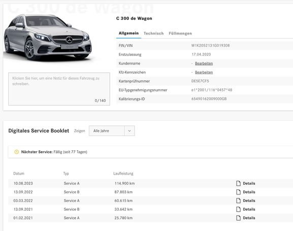Open Details for the 25.780 km service
293x231 pixels.
click(249, 218)
